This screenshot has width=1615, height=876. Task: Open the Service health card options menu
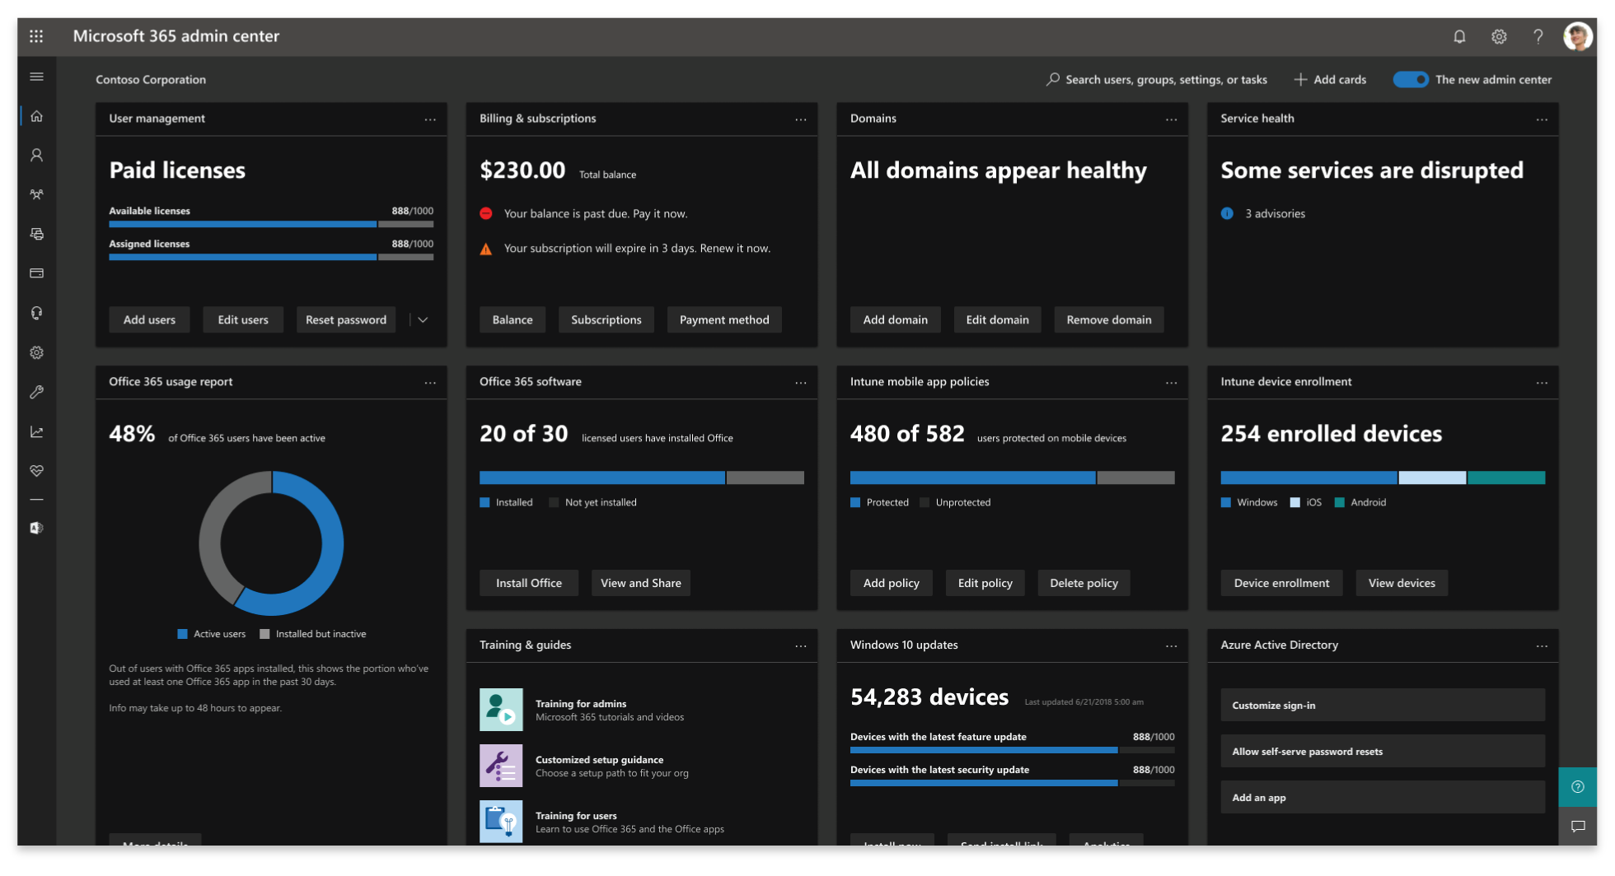(1542, 119)
